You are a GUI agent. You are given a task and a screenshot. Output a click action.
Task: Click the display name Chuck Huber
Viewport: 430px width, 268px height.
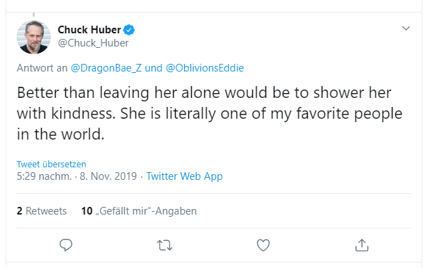pos(89,30)
